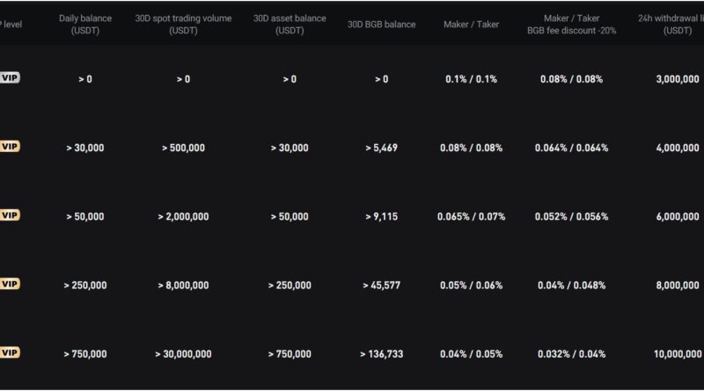Select the 0.1% / 0.1% maker taker fee
704x391 pixels.
tap(471, 79)
